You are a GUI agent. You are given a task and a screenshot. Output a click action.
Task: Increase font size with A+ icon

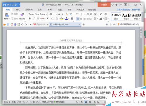coord(59,14)
